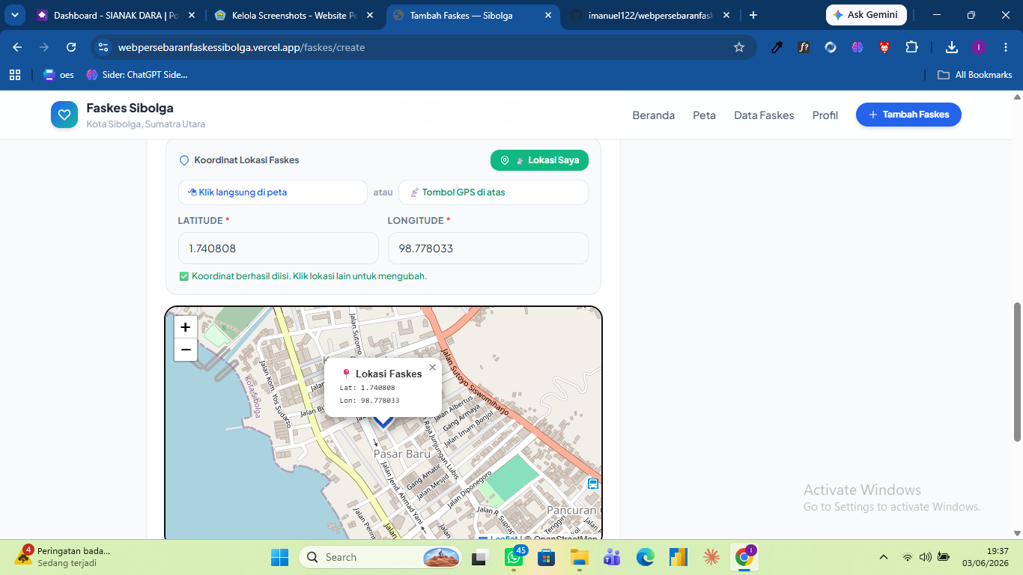Click the blue location marker on map
Viewport: 1023px width, 575px height.
[383, 423]
